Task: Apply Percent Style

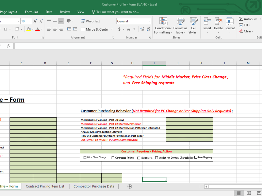Action: pyautogui.click(x=128, y=30)
